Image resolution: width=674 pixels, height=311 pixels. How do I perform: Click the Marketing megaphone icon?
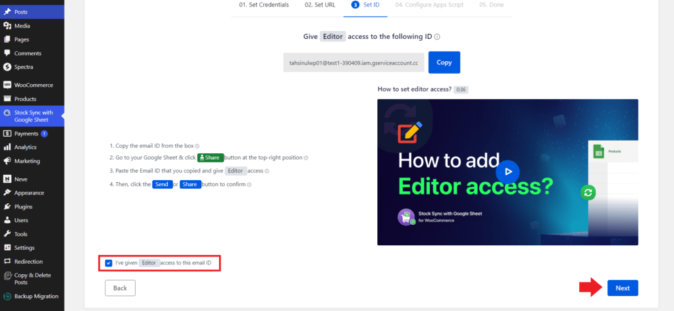(x=7, y=161)
